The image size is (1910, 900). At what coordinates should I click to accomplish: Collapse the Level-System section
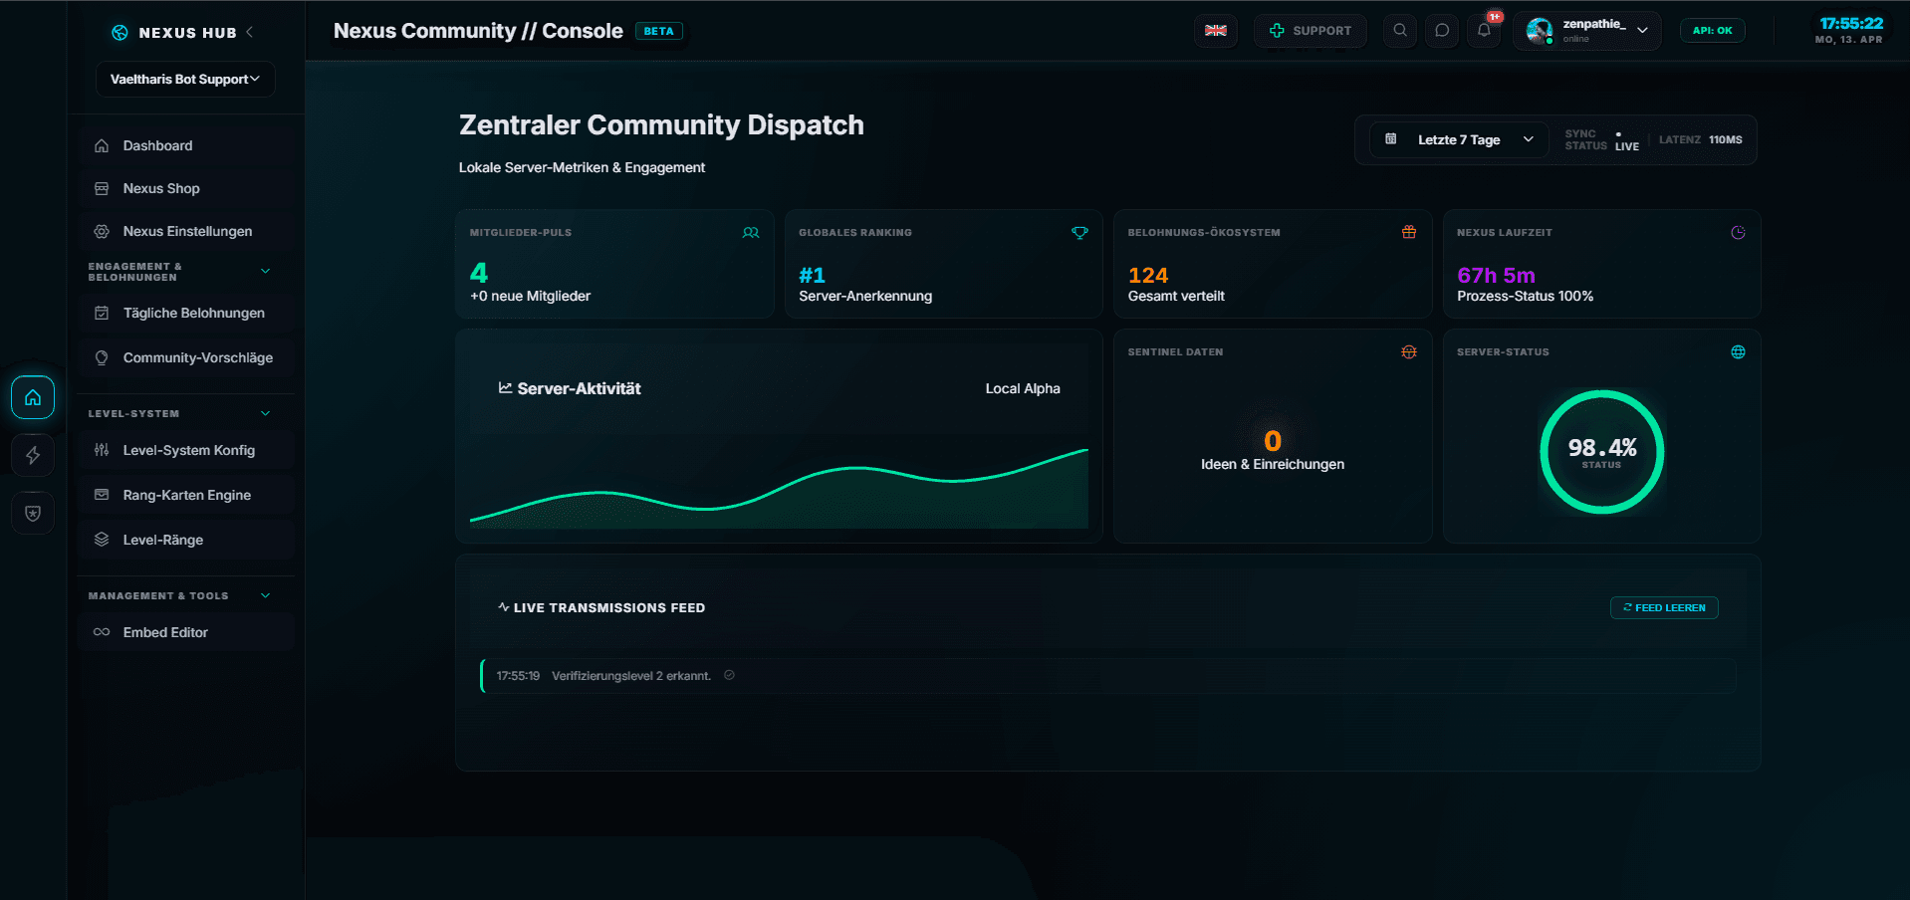265,414
